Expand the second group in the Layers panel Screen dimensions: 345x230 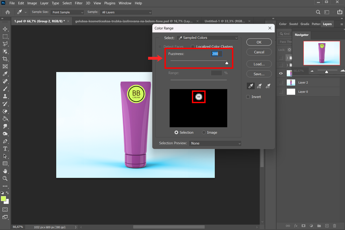click(287, 65)
